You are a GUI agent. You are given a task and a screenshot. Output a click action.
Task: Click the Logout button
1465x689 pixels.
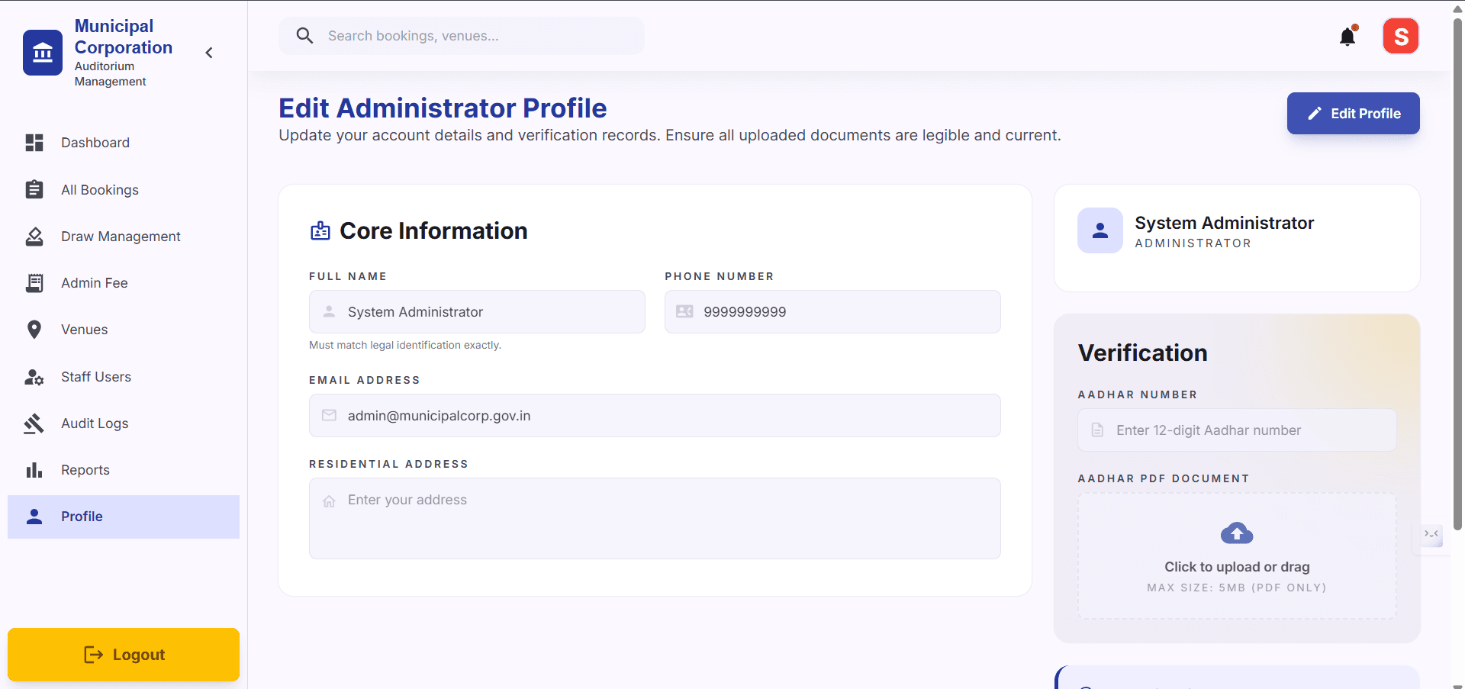pyautogui.click(x=124, y=655)
